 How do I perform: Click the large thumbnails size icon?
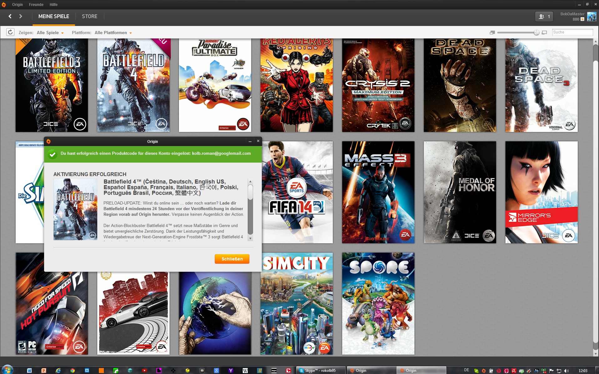[544, 33]
